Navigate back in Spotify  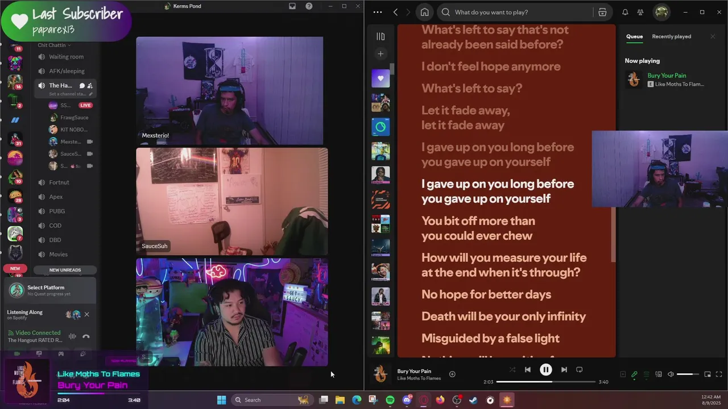tap(395, 12)
